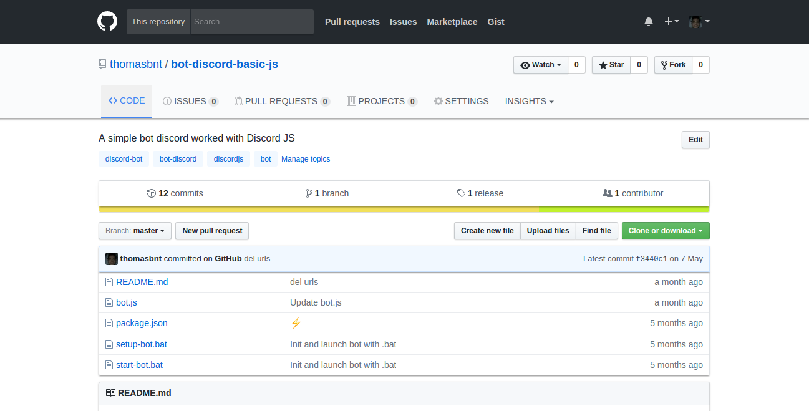This screenshot has width=809, height=411.
Task: Click Upload files button
Action: pos(548,231)
